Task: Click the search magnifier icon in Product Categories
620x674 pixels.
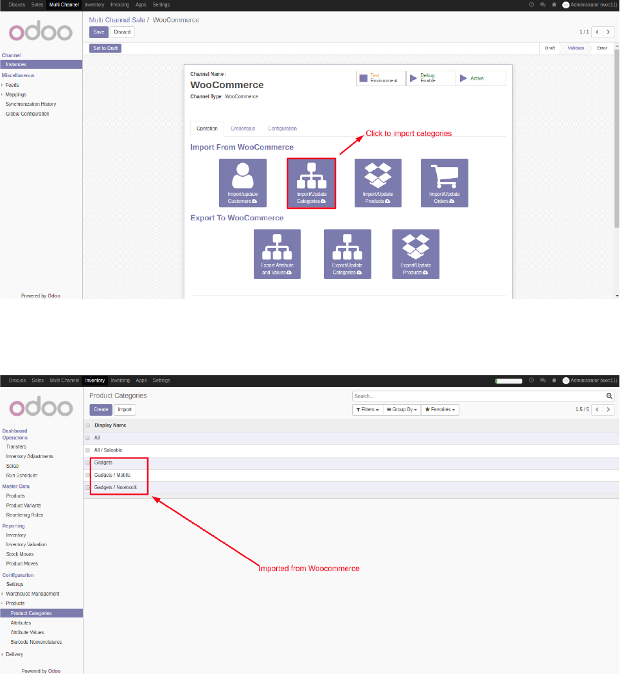Action: pos(609,396)
